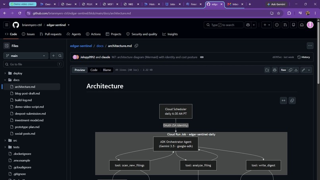
Task: Open .dockerignore in the file tree
Action: (22, 154)
